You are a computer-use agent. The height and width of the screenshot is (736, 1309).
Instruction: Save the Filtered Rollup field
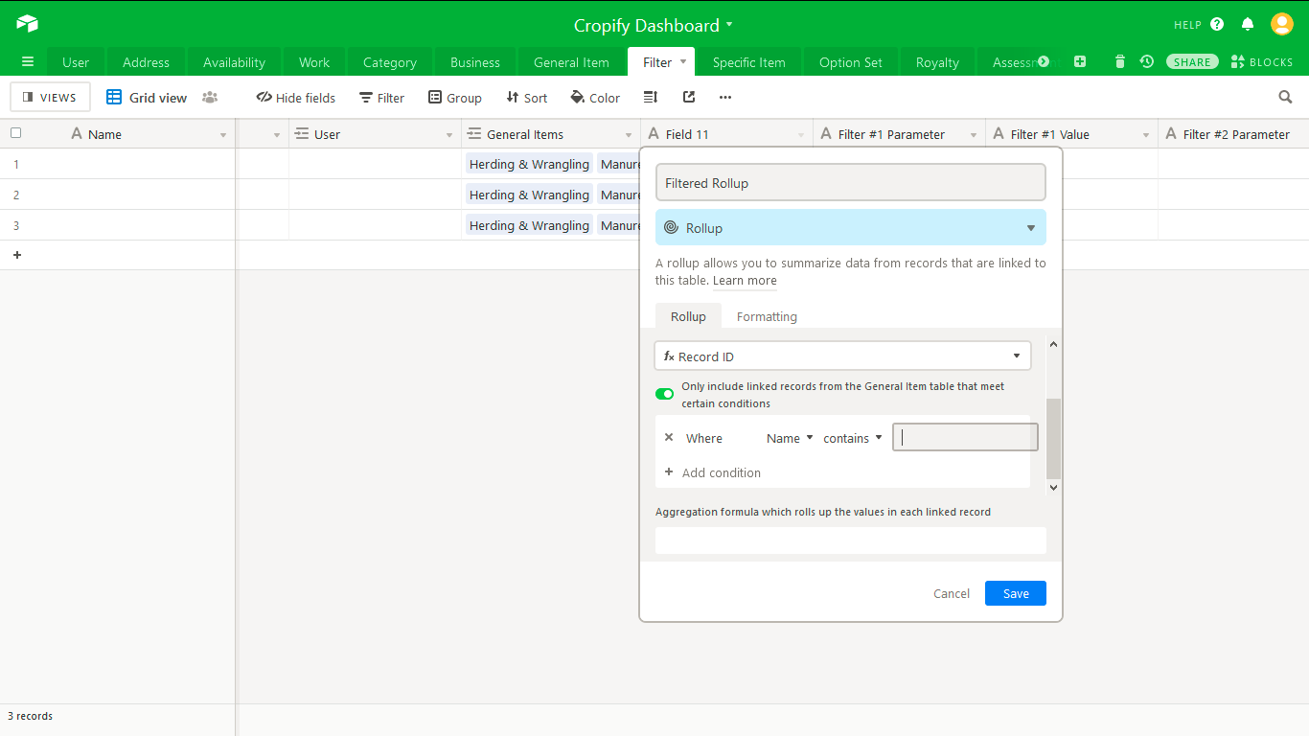coord(1016,593)
